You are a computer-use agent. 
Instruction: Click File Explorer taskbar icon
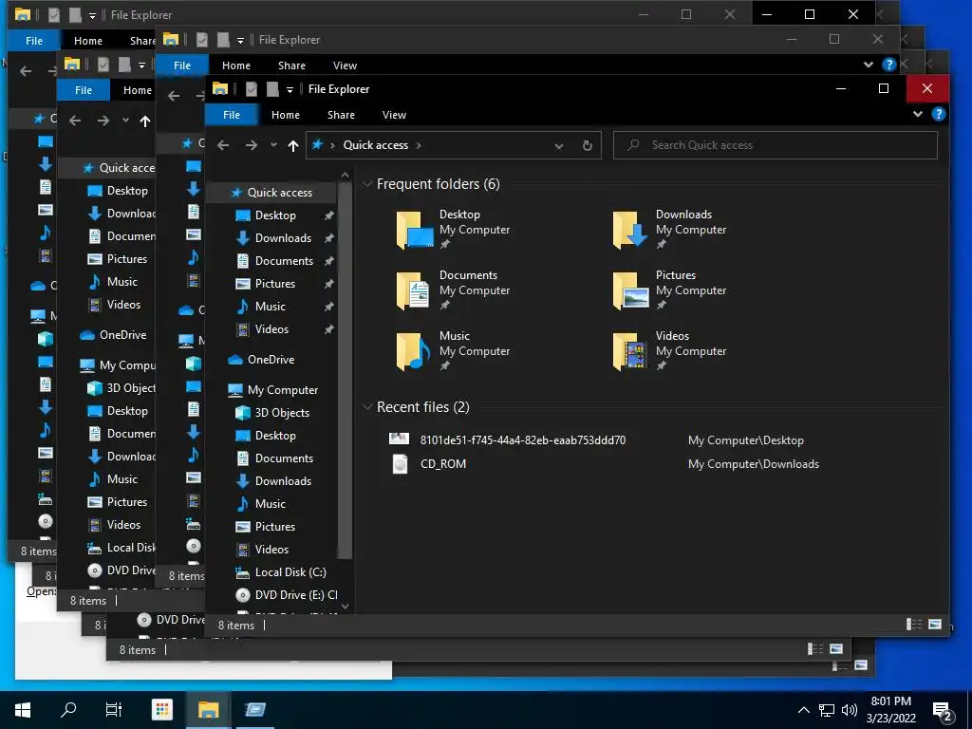208,710
